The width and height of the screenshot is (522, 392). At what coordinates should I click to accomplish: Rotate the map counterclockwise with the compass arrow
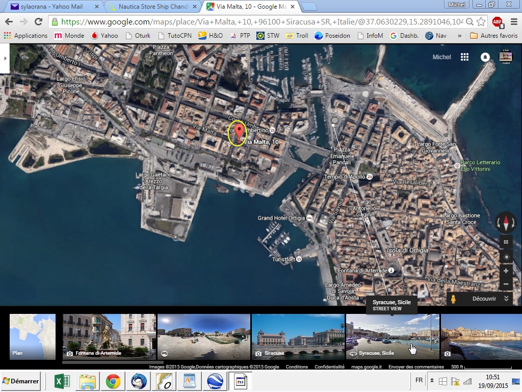(499, 223)
